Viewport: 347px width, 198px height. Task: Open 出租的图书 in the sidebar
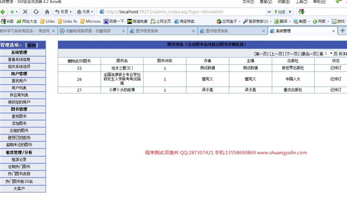pyautogui.click(x=19, y=130)
